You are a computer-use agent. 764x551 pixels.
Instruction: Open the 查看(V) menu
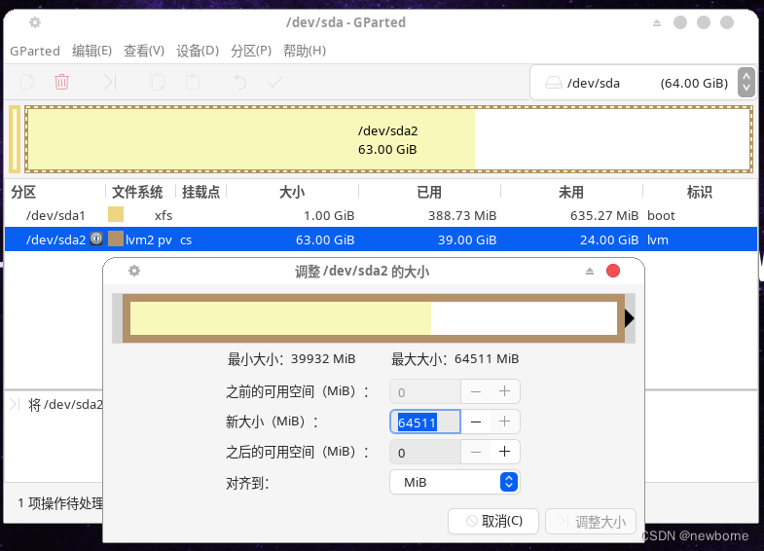pyautogui.click(x=144, y=51)
